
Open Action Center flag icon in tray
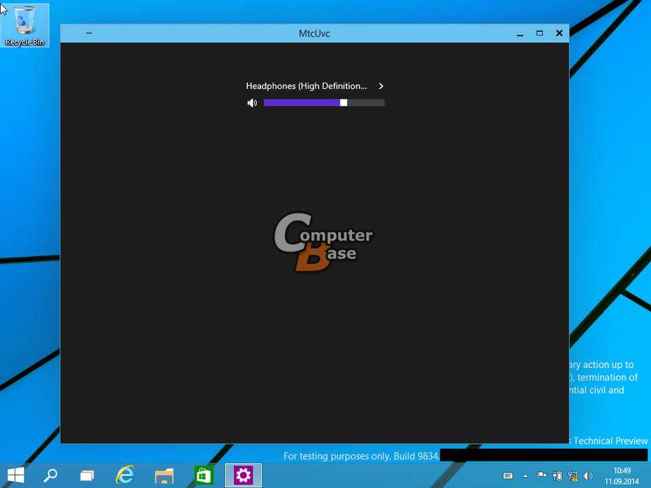(542, 476)
